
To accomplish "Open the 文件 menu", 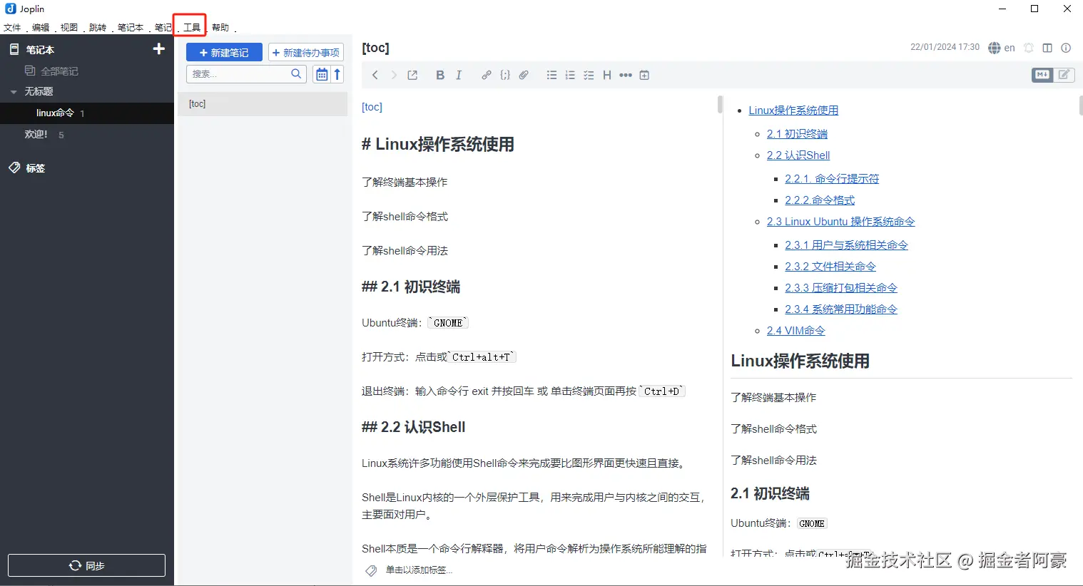I will pyautogui.click(x=12, y=27).
